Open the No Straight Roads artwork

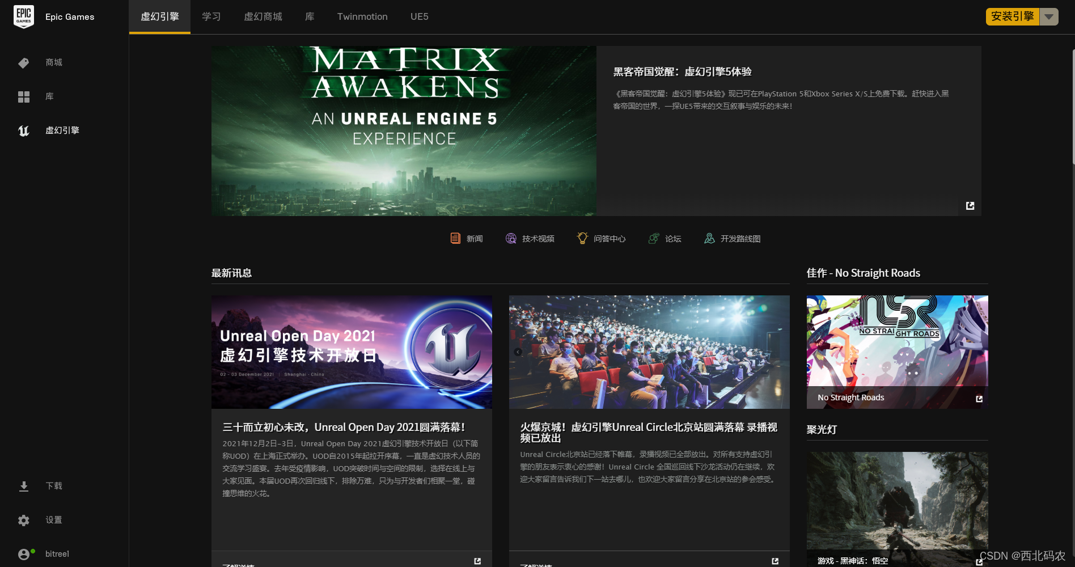click(898, 341)
